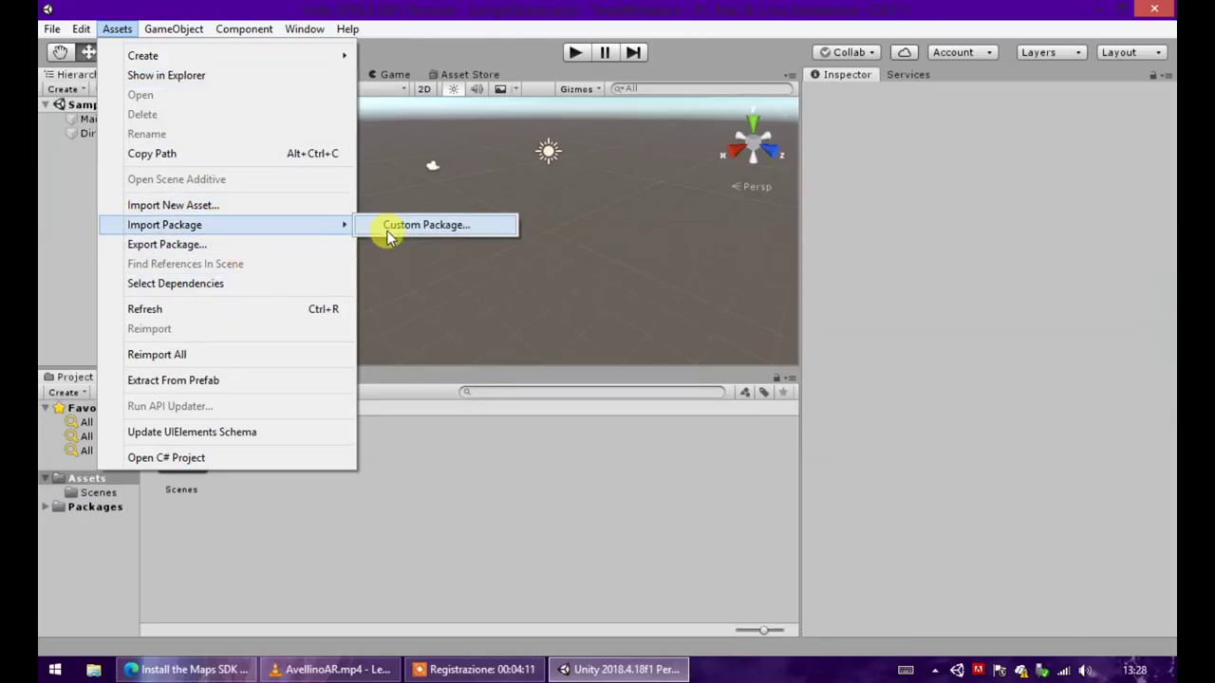
Task: Click the red X axis cone of gizmo
Action: (x=735, y=152)
